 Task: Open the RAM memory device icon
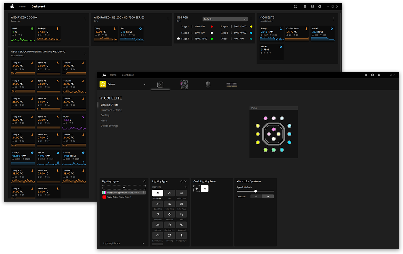[232, 85]
